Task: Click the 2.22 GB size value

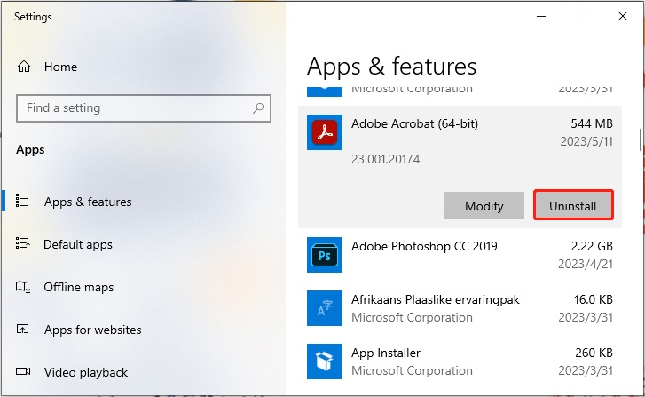Action: click(592, 246)
